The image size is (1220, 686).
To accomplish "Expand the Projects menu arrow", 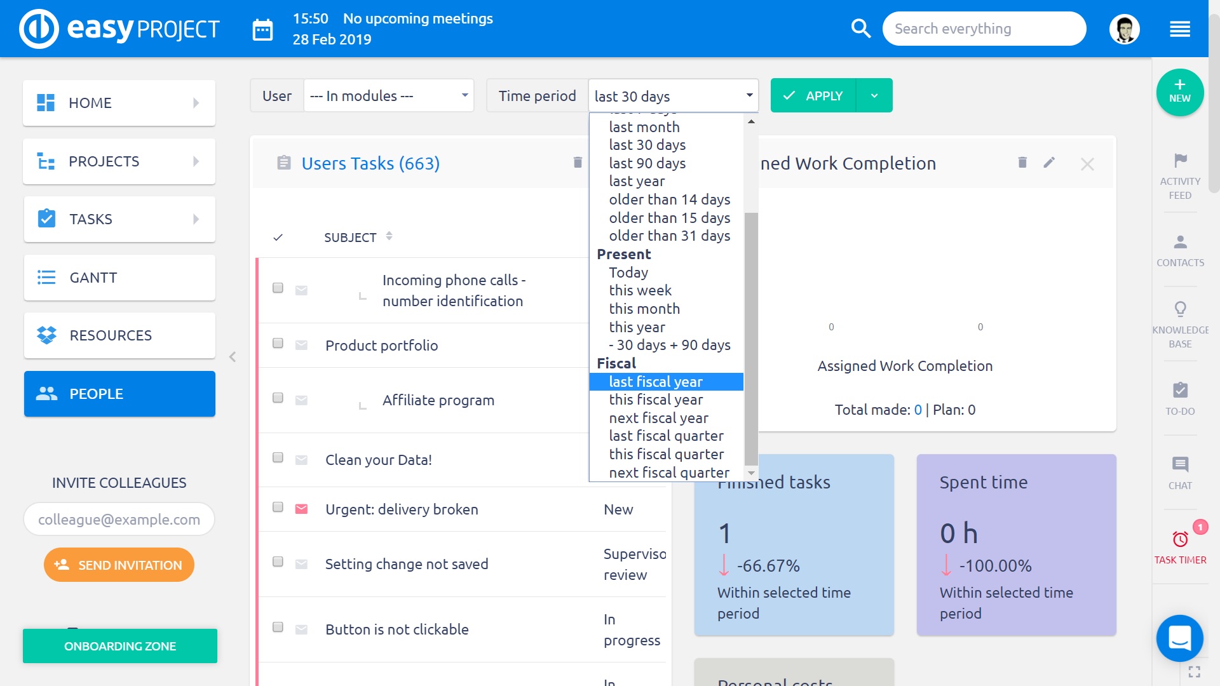I will [196, 161].
